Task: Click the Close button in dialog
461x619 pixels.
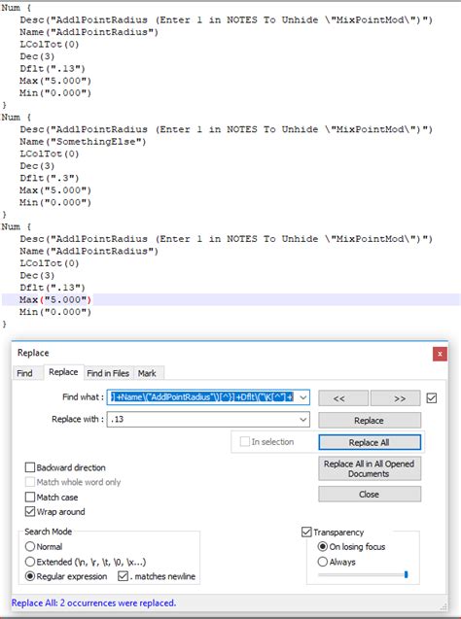Action: tap(370, 495)
